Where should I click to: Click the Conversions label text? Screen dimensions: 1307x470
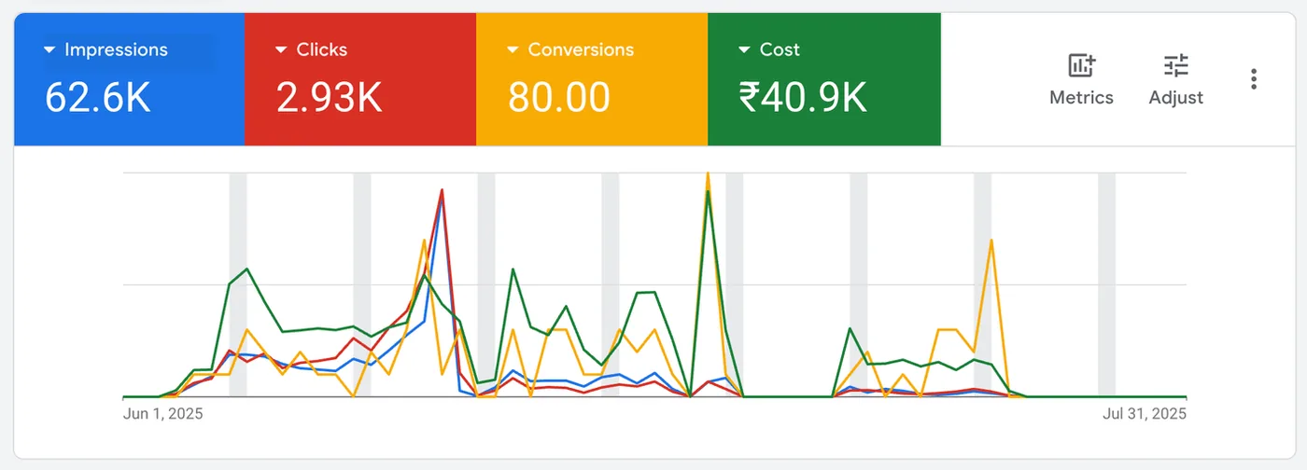pyautogui.click(x=581, y=50)
